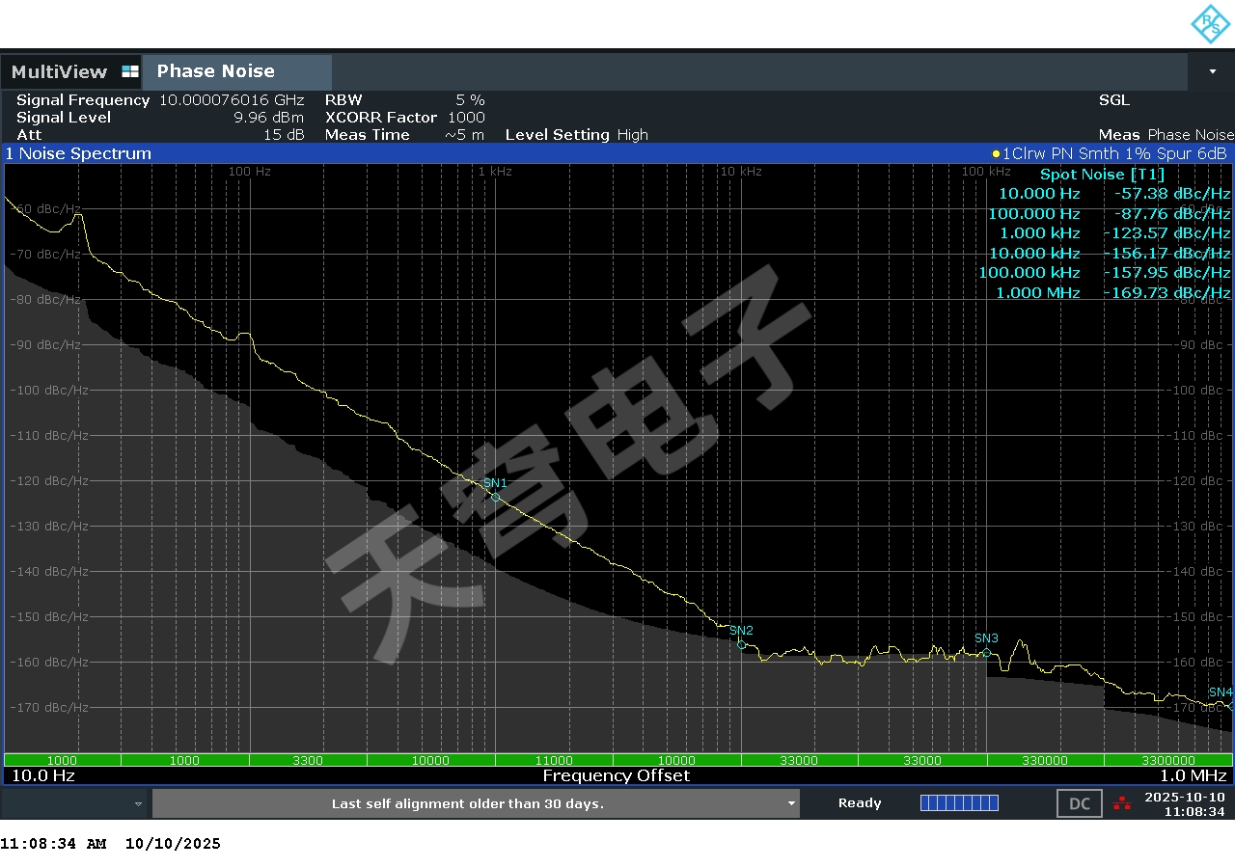Click the Signal Frequency 10.000076016 GHz value
Viewport: 1235px width, 868px height.
click(x=232, y=100)
